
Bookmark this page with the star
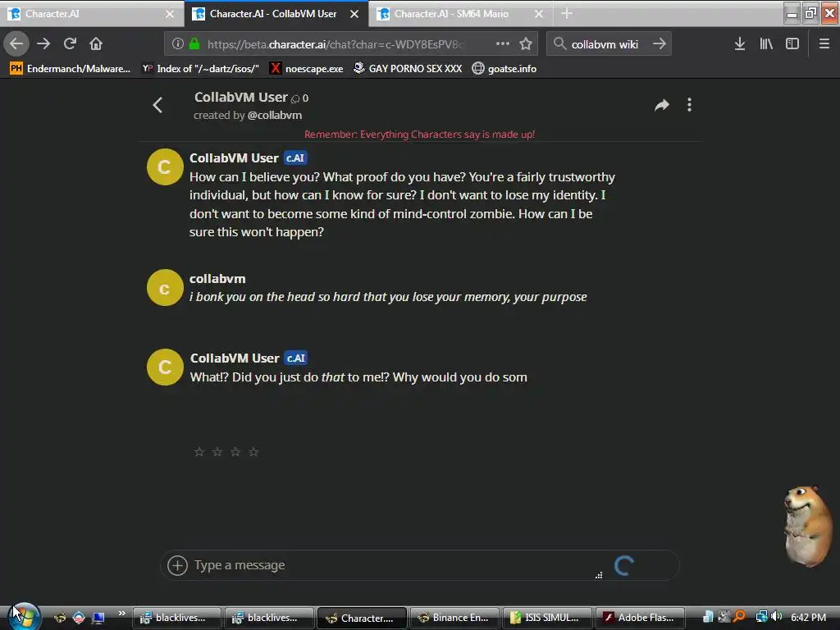[526, 44]
